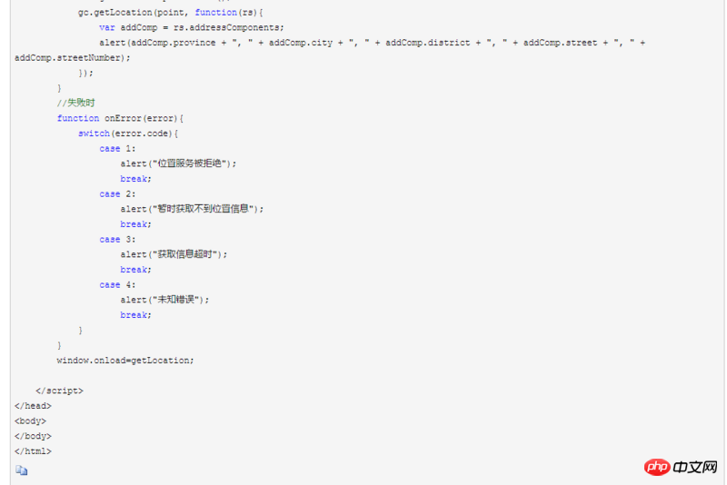Click the switch(error.code){ line

tap(128, 134)
